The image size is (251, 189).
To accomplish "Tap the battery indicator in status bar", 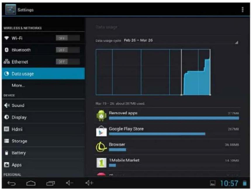I will pyautogui.click(x=245, y=183).
